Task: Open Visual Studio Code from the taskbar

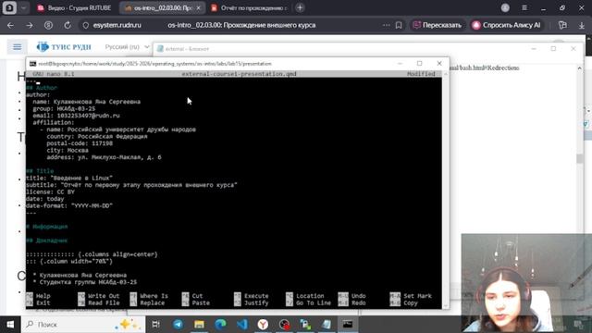Action: point(241,325)
